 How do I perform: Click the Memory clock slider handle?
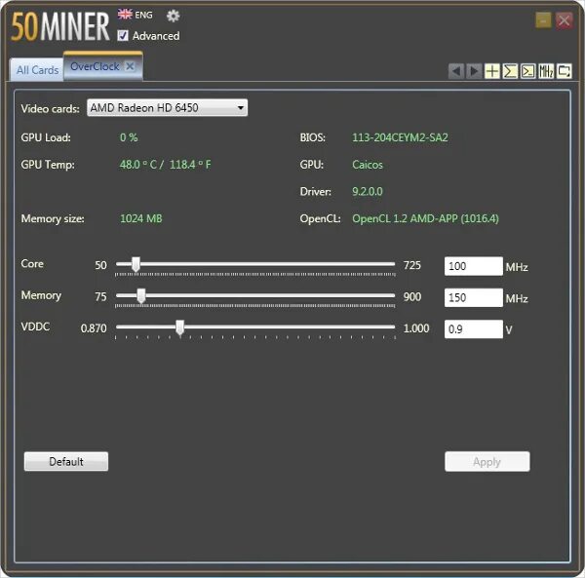click(x=141, y=295)
